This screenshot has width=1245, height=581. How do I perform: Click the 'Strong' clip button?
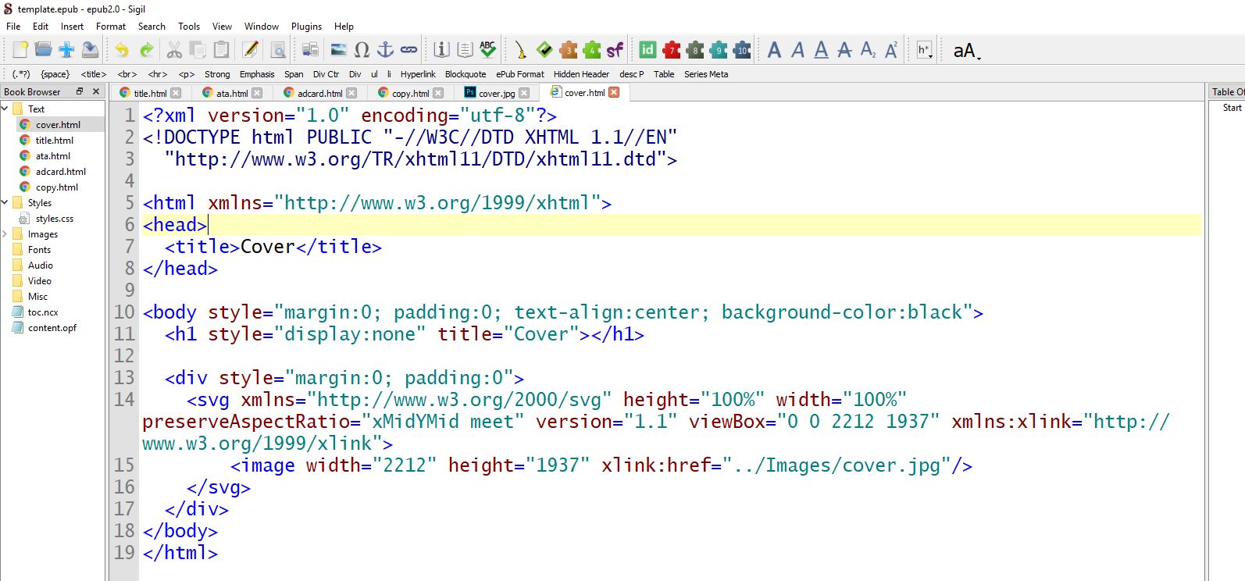pos(217,74)
